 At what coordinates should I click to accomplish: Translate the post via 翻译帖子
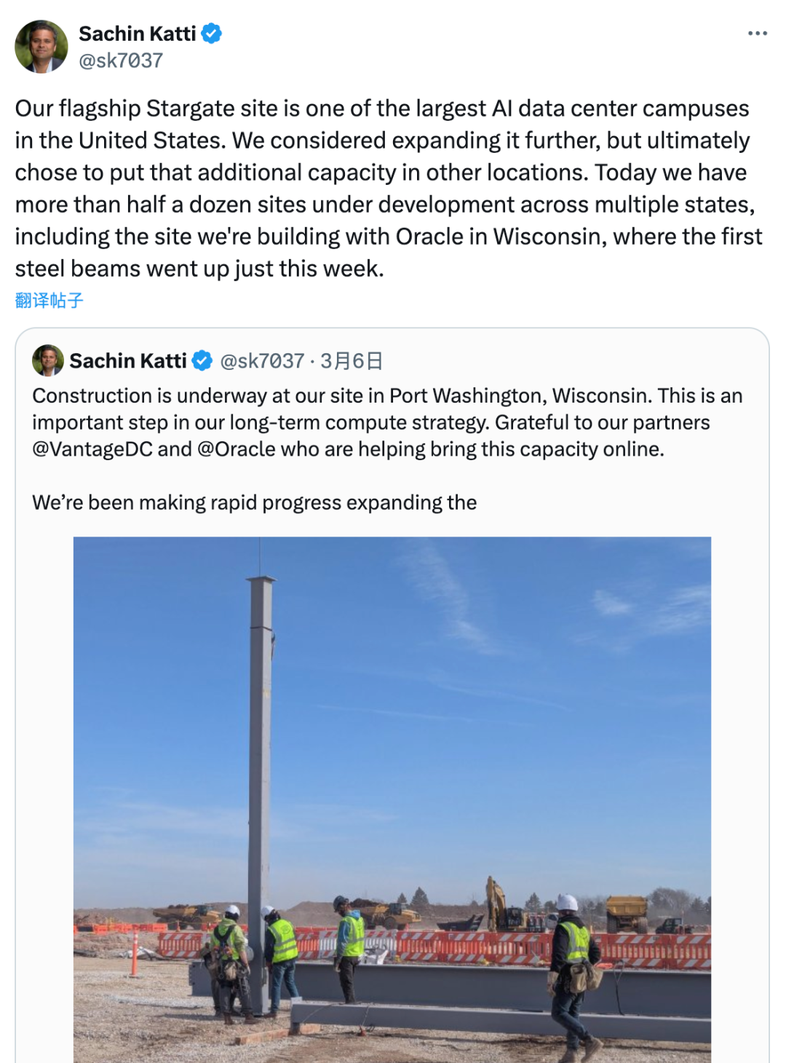[x=49, y=300]
